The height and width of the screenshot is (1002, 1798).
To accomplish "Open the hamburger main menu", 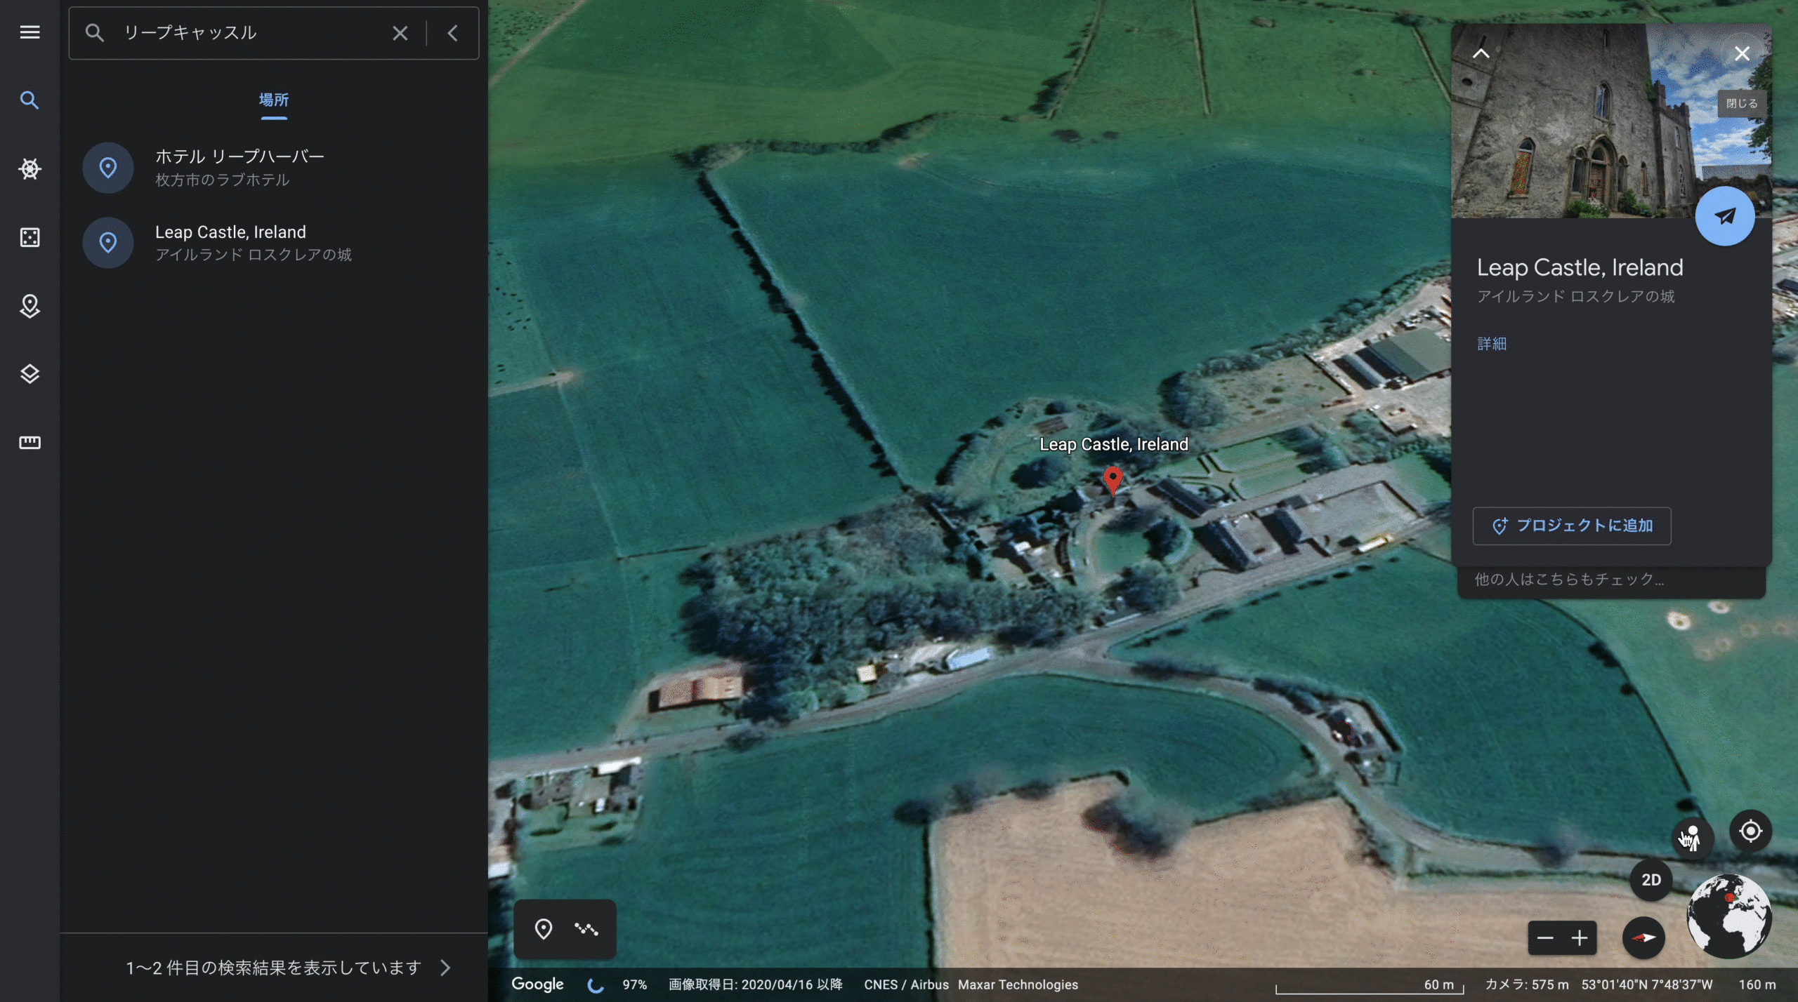I will 29,32.
